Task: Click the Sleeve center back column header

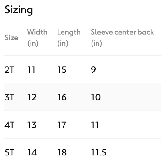Action: click(x=122, y=38)
